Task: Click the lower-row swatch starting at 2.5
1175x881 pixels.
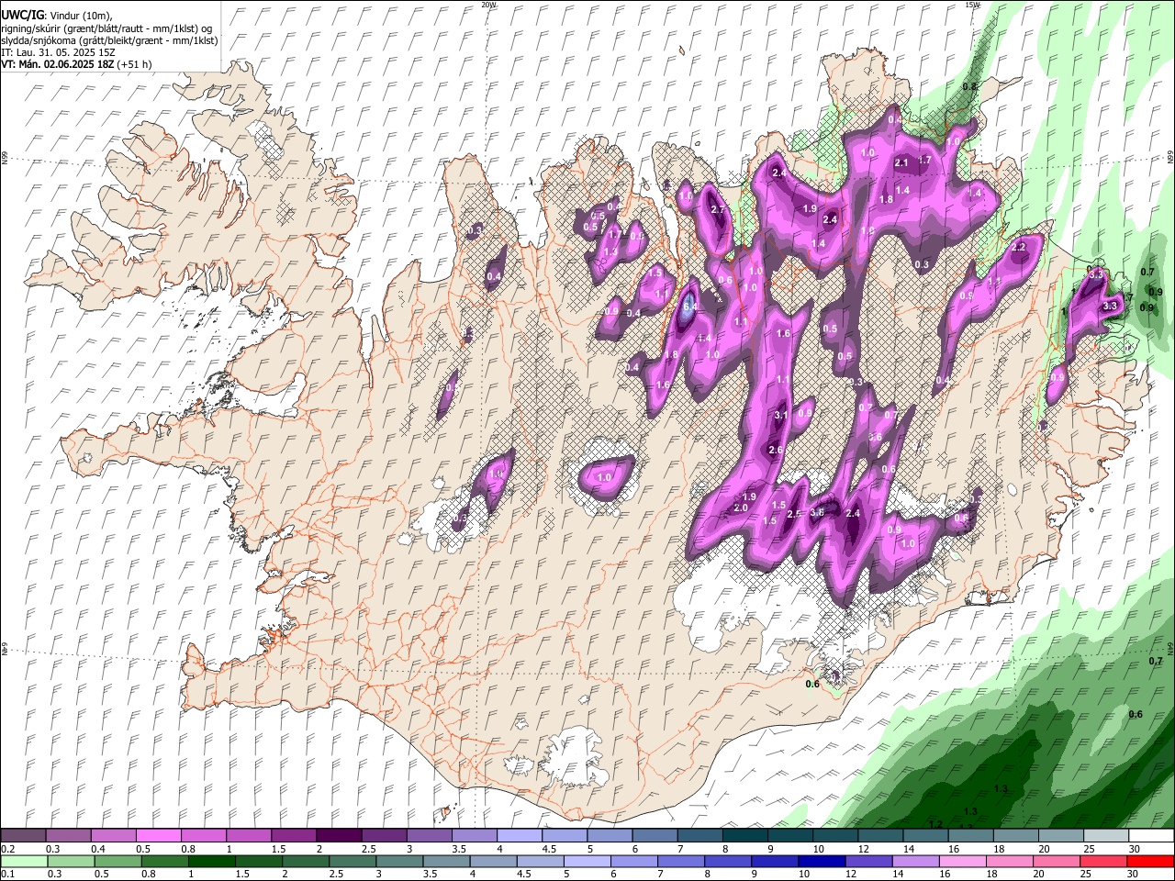Action: pyautogui.click(x=352, y=862)
